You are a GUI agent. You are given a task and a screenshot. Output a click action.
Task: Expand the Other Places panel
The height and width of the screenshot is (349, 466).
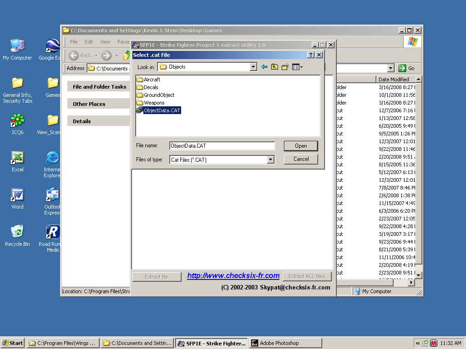click(98, 104)
